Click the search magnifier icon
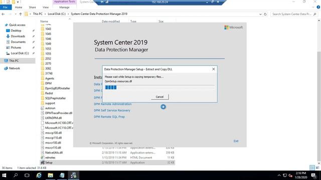The width and height of the screenshot is (321, 180). coord(314,14)
